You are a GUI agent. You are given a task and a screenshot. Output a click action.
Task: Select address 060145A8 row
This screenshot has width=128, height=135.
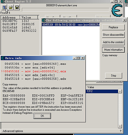click(x=19, y=28)
